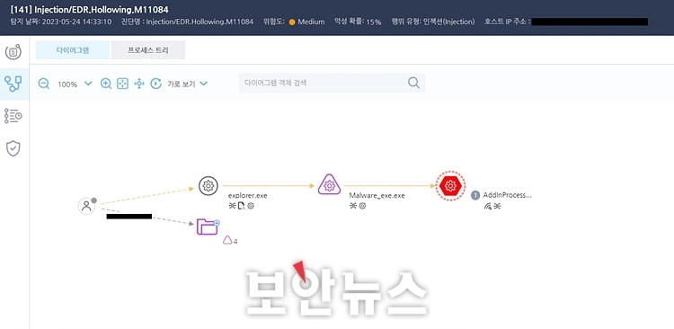Viewport: 674px width, 329px height.
Task: Click the Medium risk level indicator
Action: 307,22
